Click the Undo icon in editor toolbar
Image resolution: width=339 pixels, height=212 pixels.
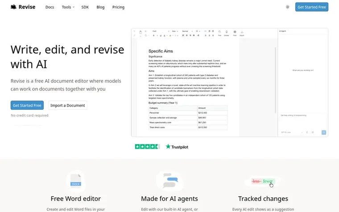pyautogui.click(x=134, y=31)
